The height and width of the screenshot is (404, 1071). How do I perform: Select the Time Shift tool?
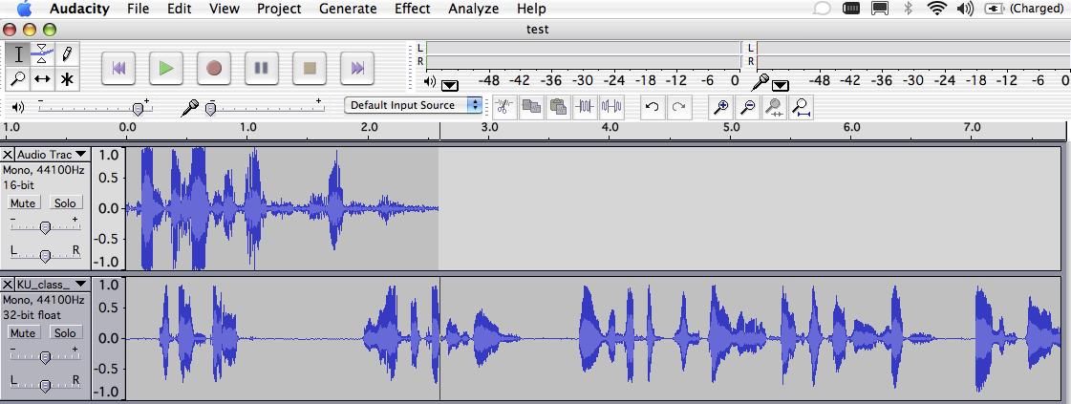(x=42, y=78)
